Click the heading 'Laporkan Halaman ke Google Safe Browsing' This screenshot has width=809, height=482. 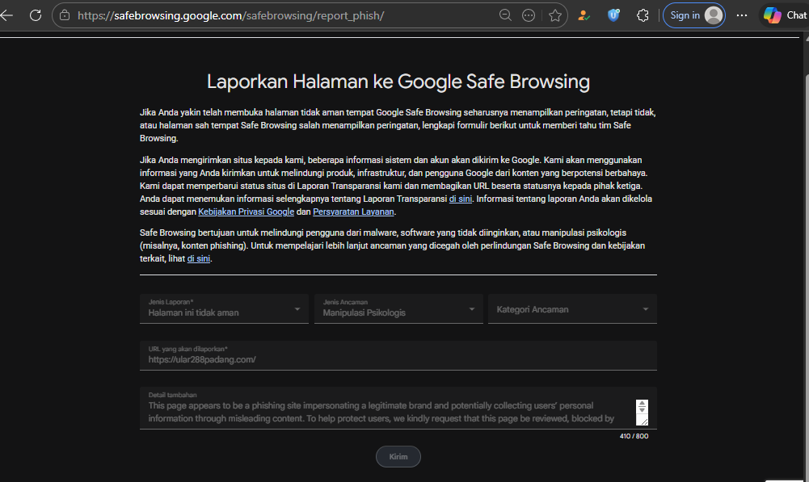tap(398, 82)
